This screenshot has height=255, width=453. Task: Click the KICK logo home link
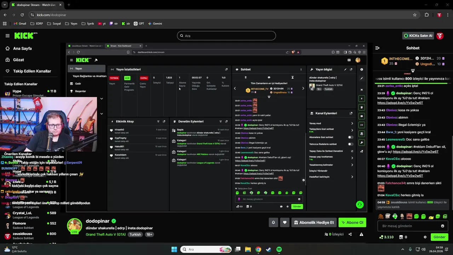pos(26,35)
